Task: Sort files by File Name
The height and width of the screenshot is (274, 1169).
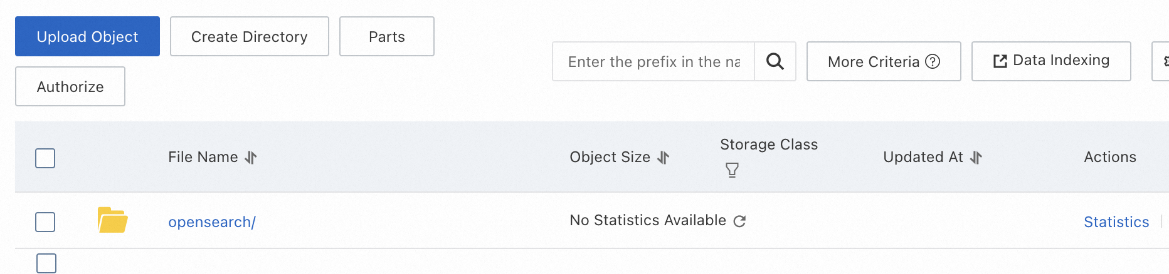Action: [251, 158]
